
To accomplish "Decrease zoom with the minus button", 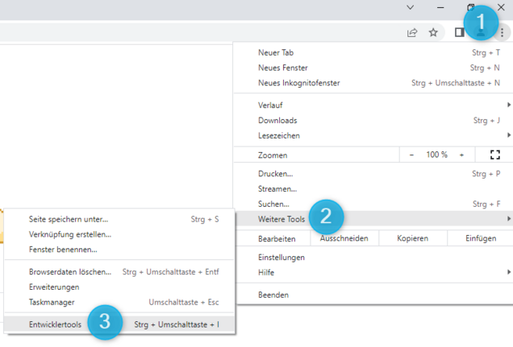I will point(411,155).
